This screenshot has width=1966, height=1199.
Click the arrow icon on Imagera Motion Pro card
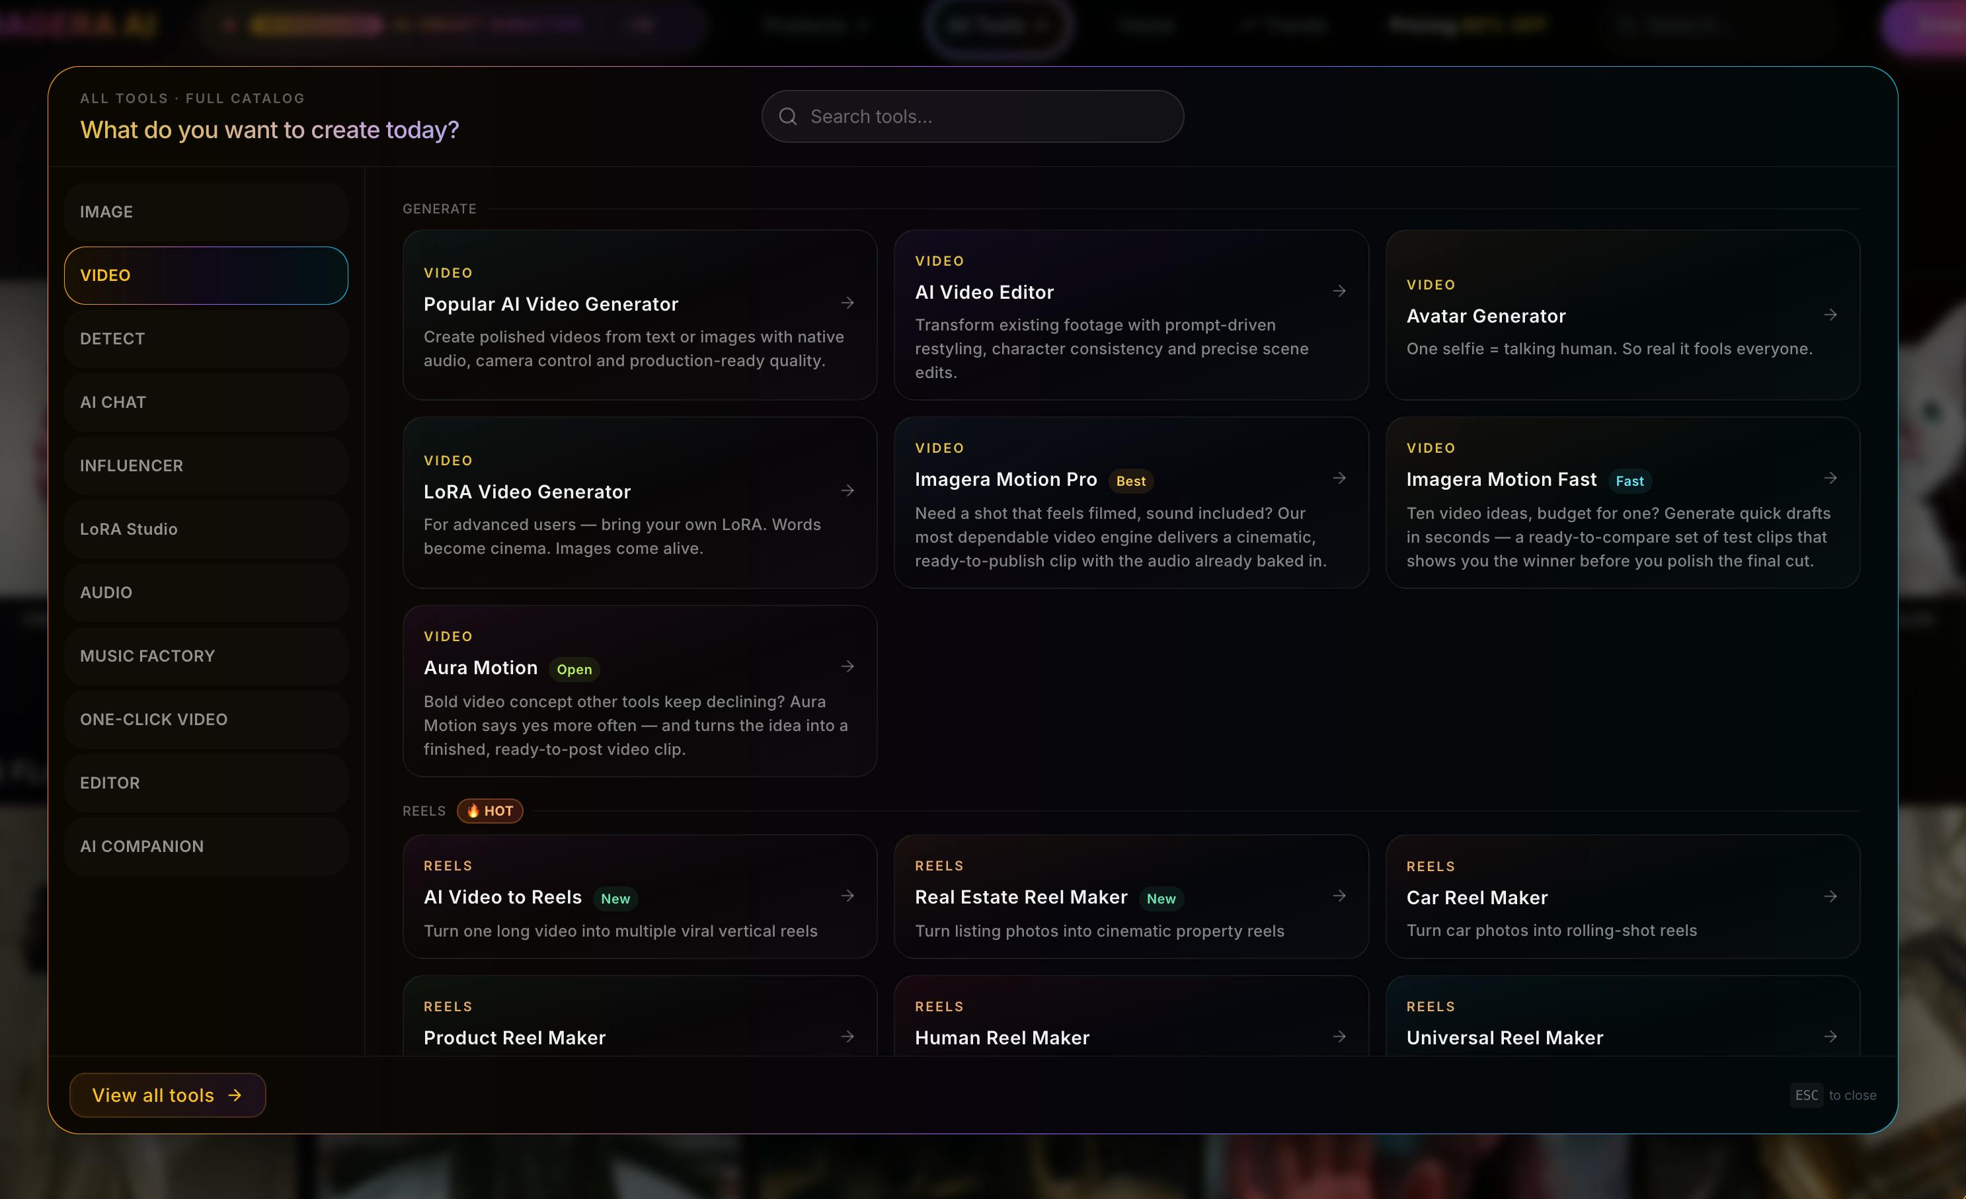point(1339,478)
